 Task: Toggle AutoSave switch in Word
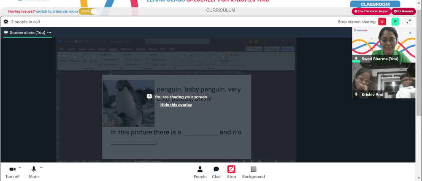click(x=78, y=41)
